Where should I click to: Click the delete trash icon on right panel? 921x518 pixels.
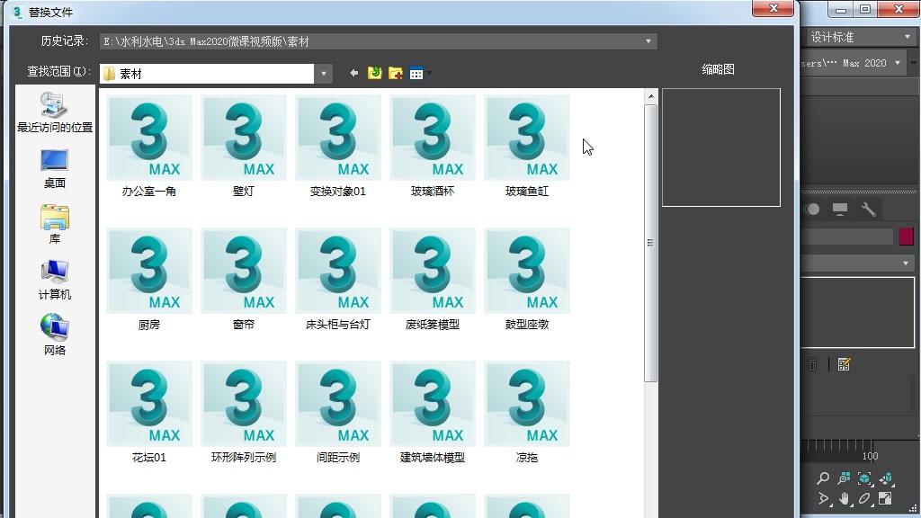tap(812, 363)
